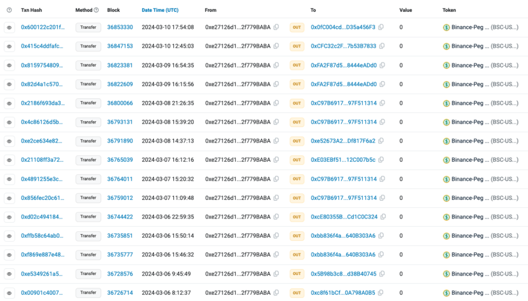The image size is (528, 301).
Task: Click Binance-Peg token icon in first row
Action: 446,27
